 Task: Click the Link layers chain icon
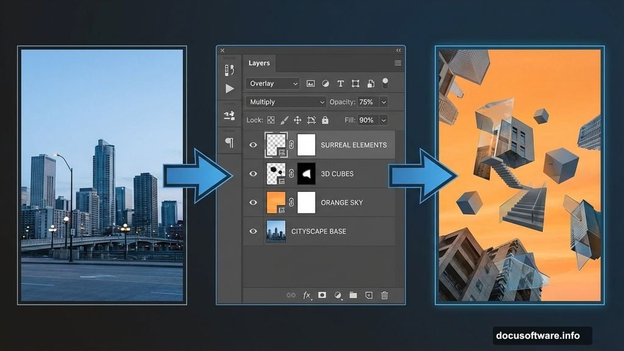click(x=291, y=295)
